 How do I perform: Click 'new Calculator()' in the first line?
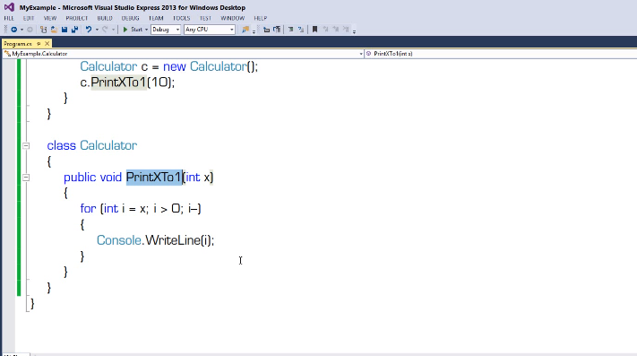[x=211, y=66]
